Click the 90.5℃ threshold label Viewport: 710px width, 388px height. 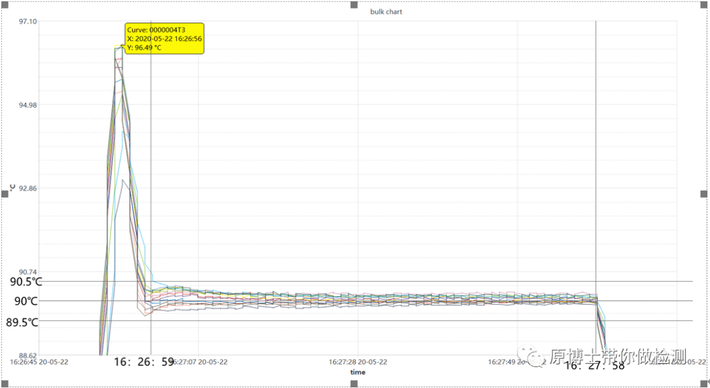click(25, 282)
